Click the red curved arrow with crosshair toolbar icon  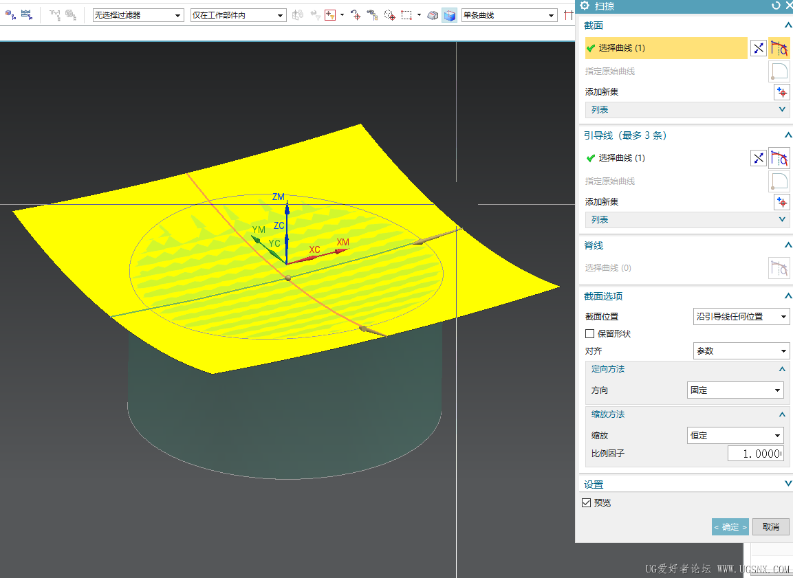coord(356,15)
